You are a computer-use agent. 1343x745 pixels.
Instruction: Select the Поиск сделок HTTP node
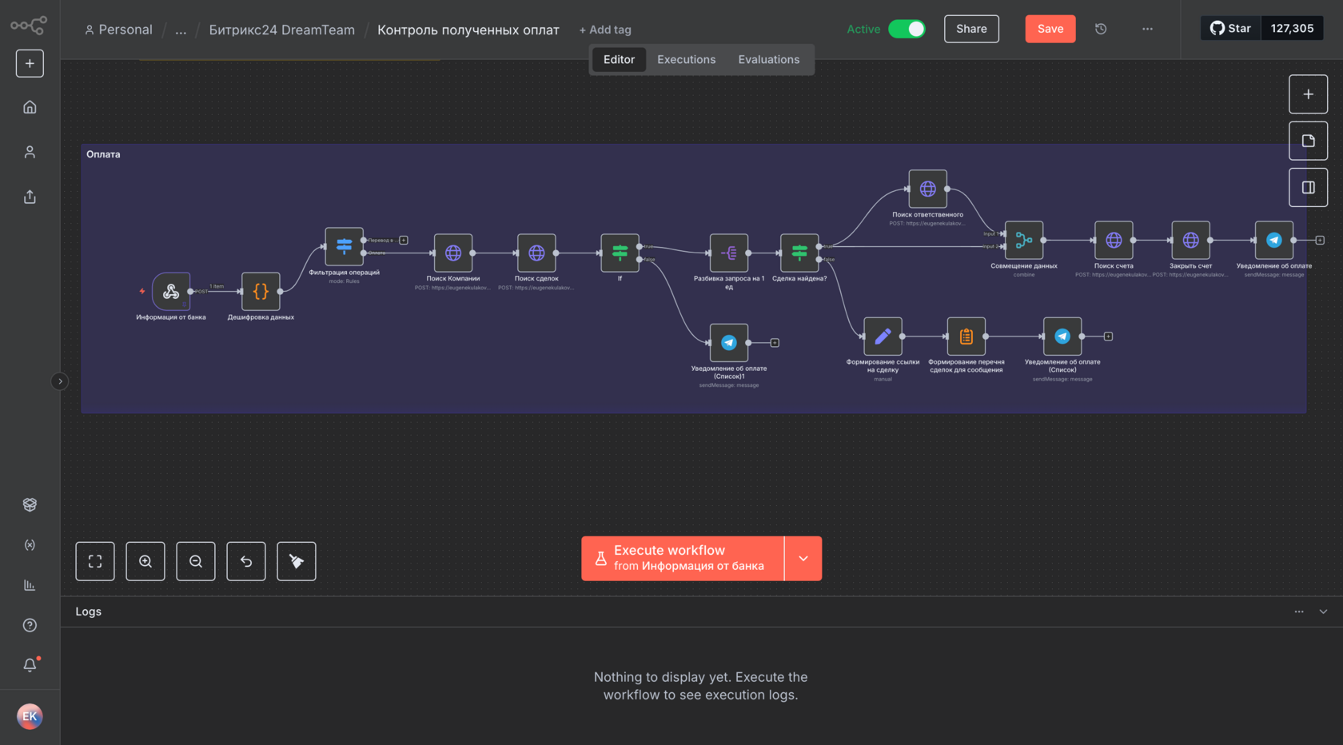pos(536,253)
